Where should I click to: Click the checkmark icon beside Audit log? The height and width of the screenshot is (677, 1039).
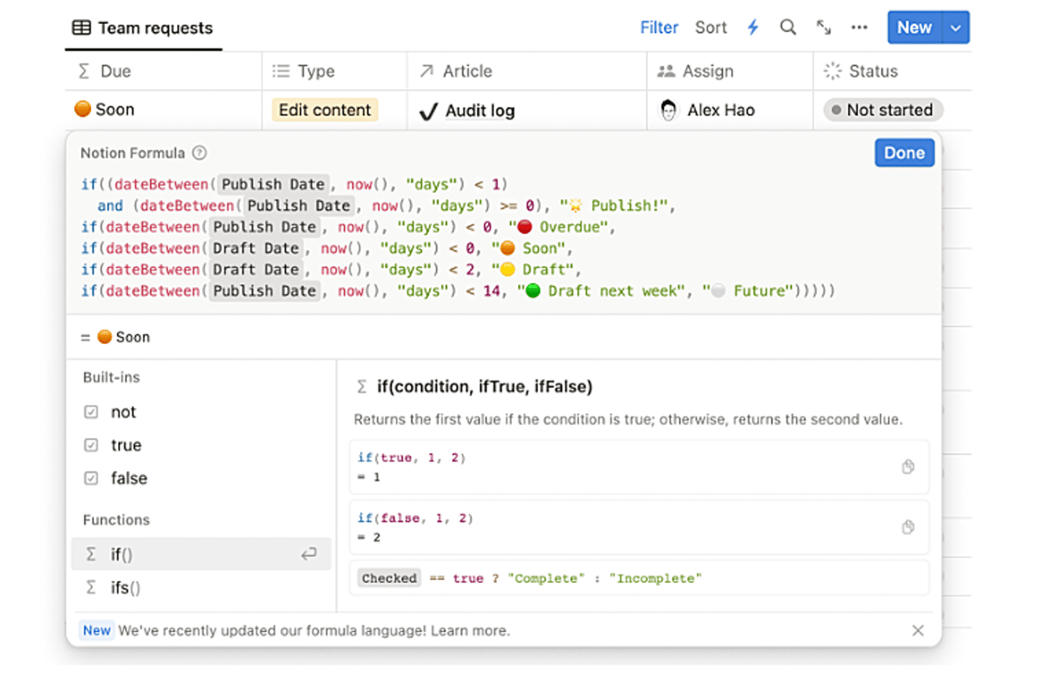(429, 111)
